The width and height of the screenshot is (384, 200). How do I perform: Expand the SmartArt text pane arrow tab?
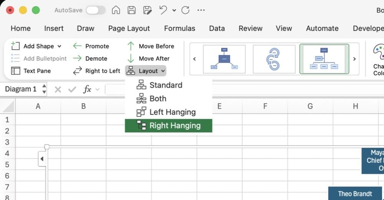click(42, 159)
